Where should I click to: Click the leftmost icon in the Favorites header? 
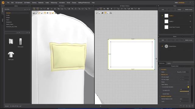pos(25,9)
